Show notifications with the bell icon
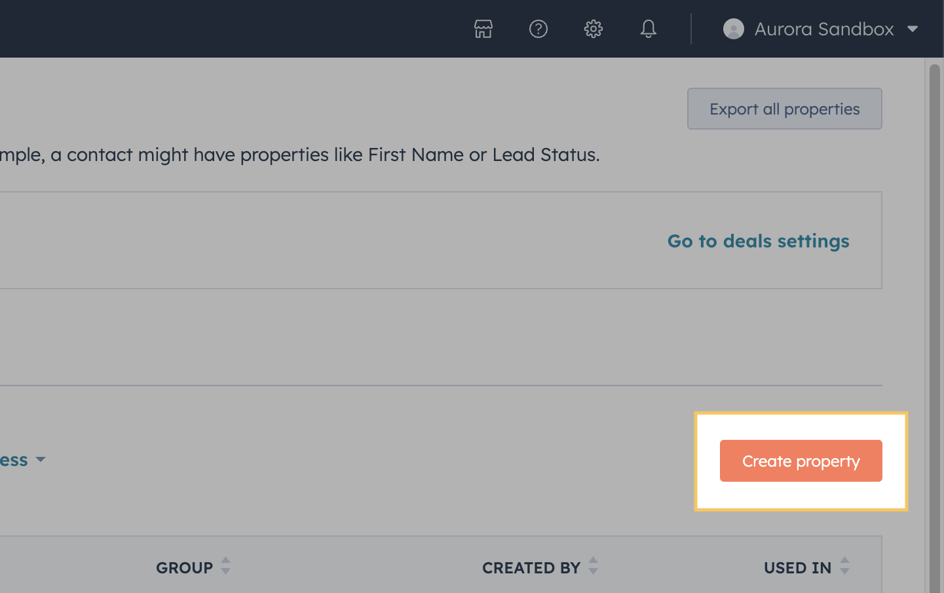 pos(649,29)
